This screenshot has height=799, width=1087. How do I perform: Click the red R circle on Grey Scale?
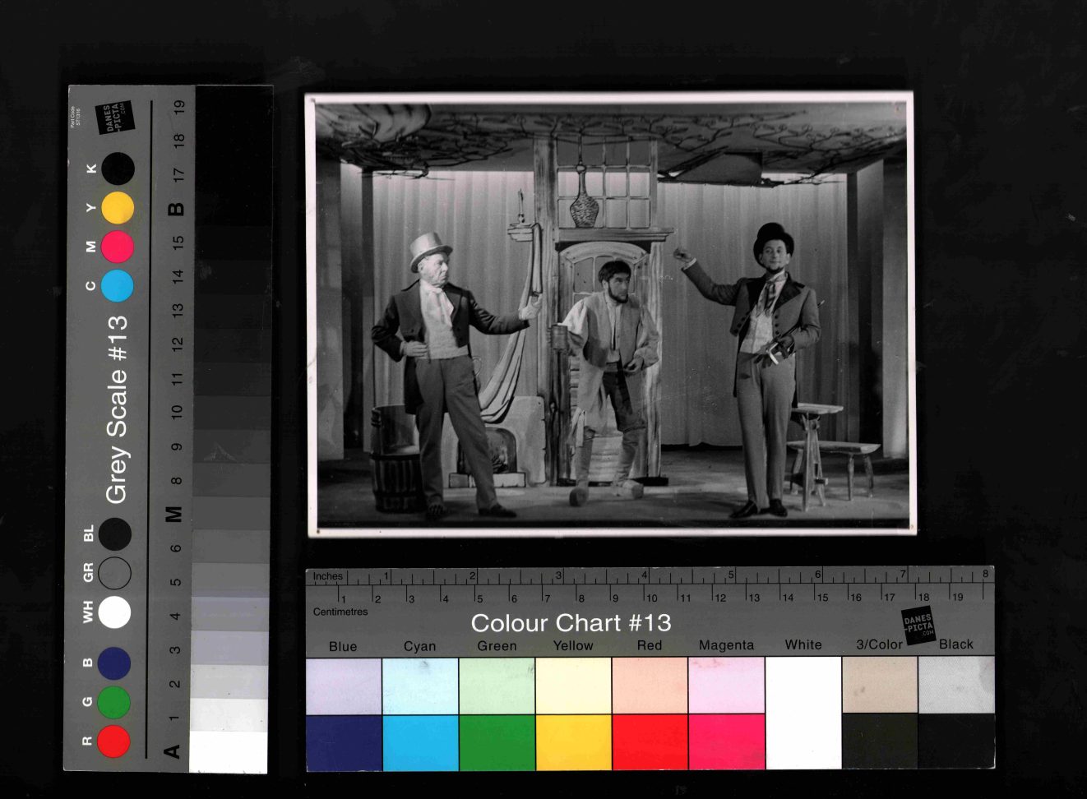(113, 741)
